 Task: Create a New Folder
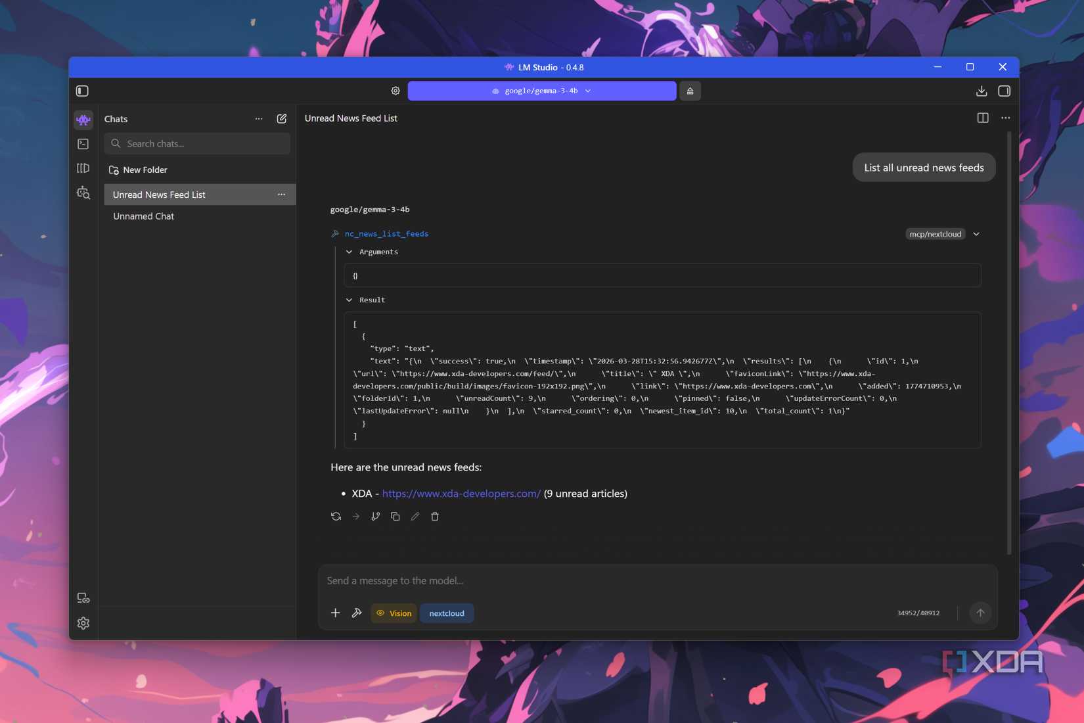coord(138,170)
